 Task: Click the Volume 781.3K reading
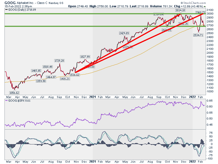pyautogui.click(x=161, y=6)
